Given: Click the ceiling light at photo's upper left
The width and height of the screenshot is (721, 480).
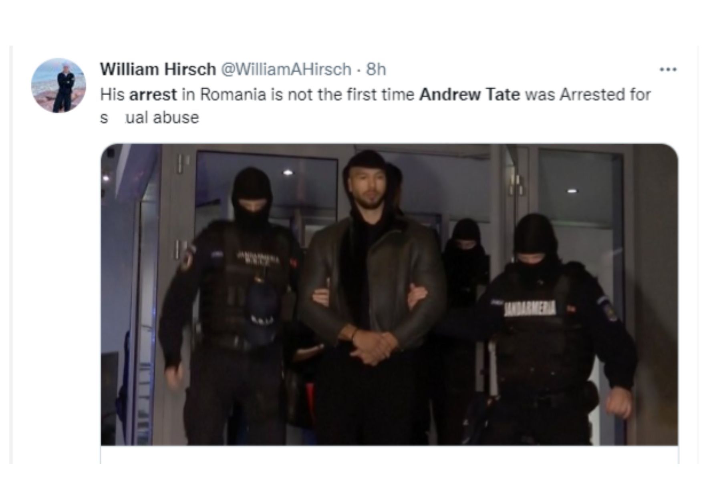Looking at the screenshot, I should point(288,173).
